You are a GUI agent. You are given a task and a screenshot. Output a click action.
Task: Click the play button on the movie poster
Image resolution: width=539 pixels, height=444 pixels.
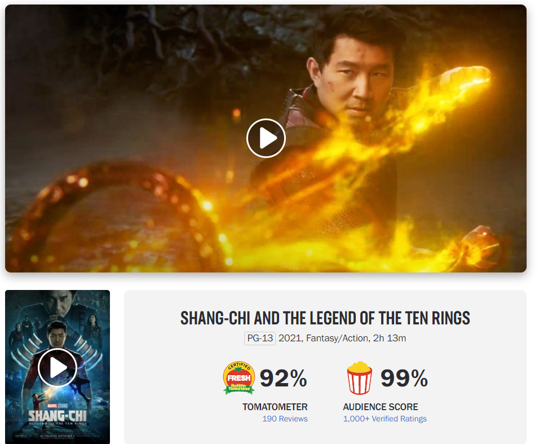click(x=57, y=368)
